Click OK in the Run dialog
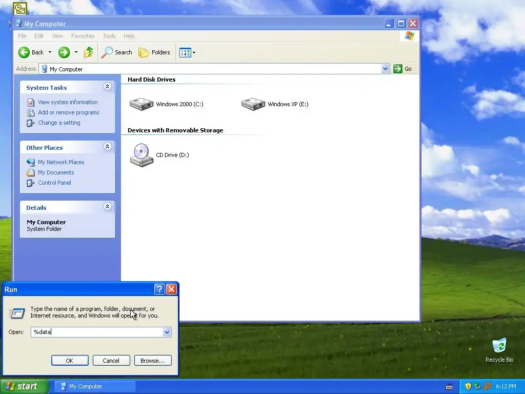This screenshot has width=525, height=394. pos(70,361)
